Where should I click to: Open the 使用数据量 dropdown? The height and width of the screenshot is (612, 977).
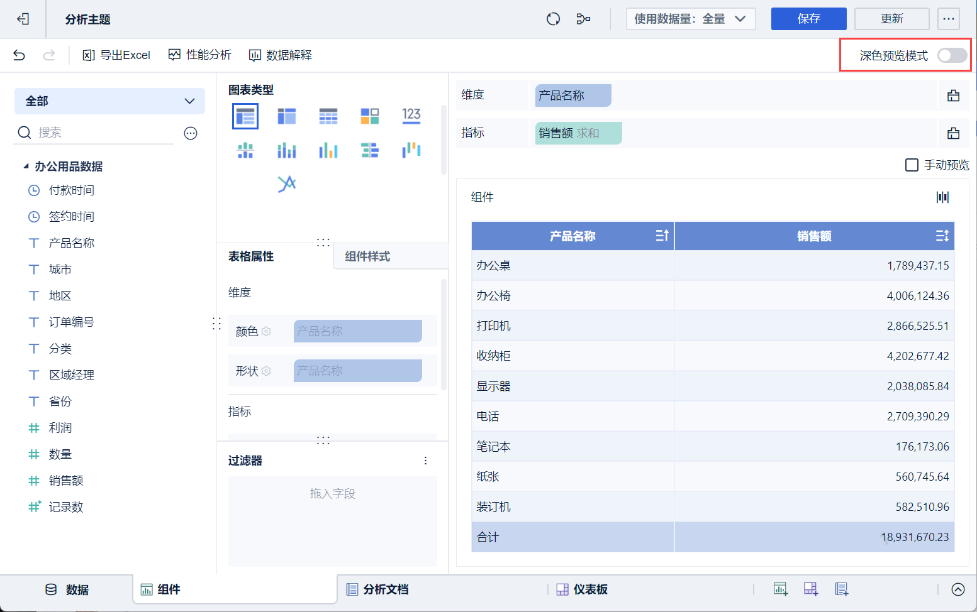(690, 19)
